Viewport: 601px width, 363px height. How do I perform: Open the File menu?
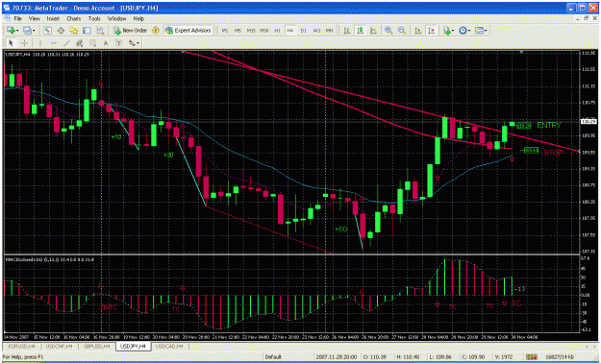(18, 18)
